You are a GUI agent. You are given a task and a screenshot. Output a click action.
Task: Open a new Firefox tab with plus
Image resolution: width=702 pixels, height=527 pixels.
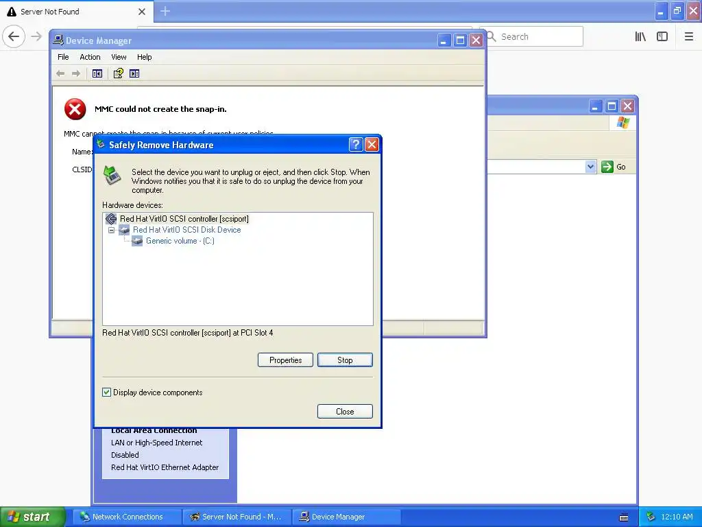point(165,11)
